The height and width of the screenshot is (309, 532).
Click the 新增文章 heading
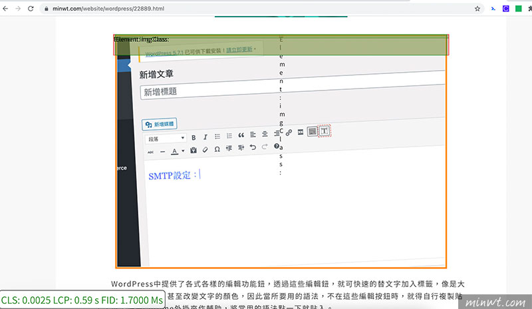(x=156, y=74)
